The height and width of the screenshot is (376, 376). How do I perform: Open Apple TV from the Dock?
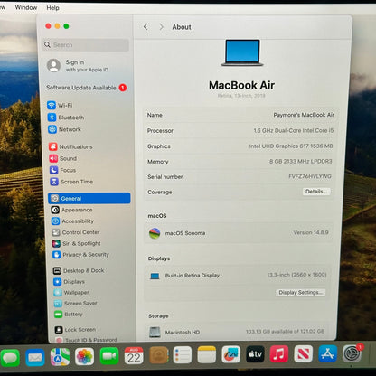point(255,354)
